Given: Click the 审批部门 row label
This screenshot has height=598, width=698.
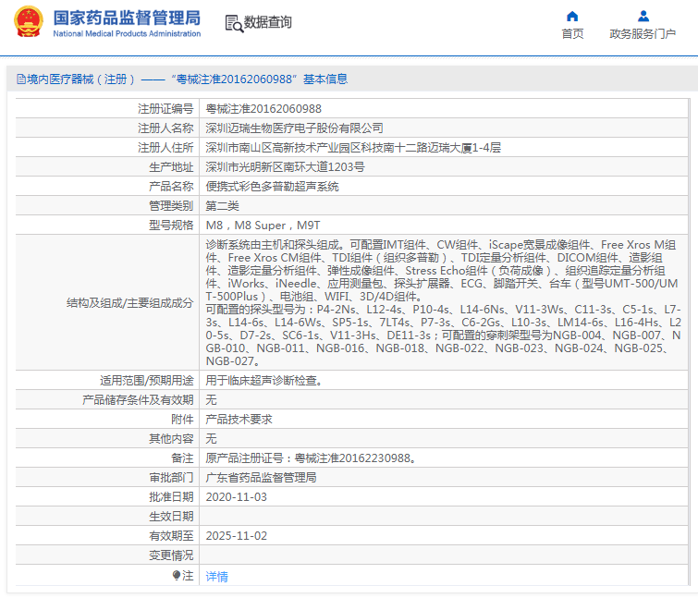Looking at the screenshot, I should point(171,478).
